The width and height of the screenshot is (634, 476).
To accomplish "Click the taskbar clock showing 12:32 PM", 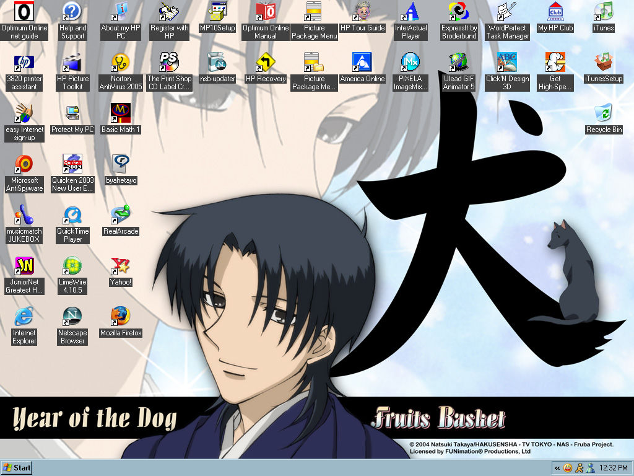I will 613,467.
